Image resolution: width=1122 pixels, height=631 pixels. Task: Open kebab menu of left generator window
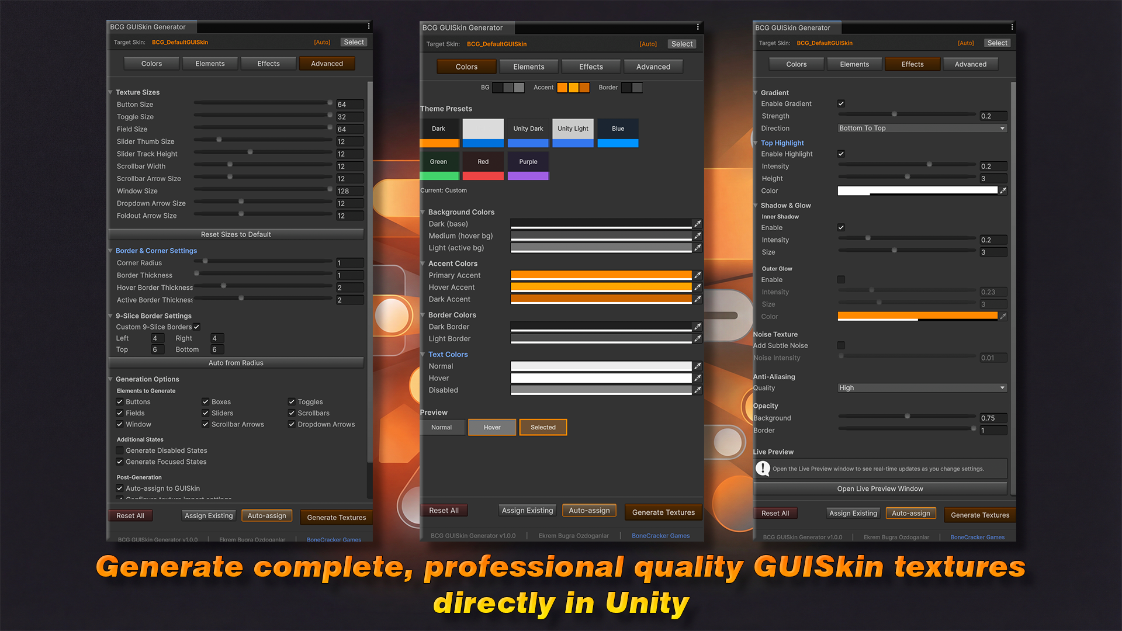[369, 27]
